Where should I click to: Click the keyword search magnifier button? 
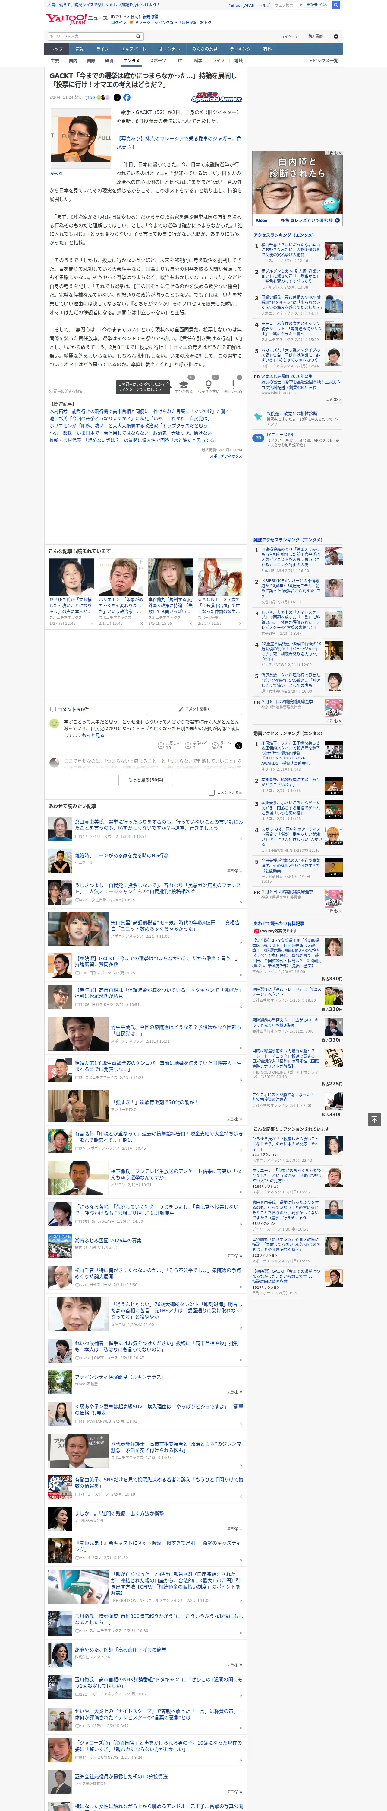pos(138,37)
